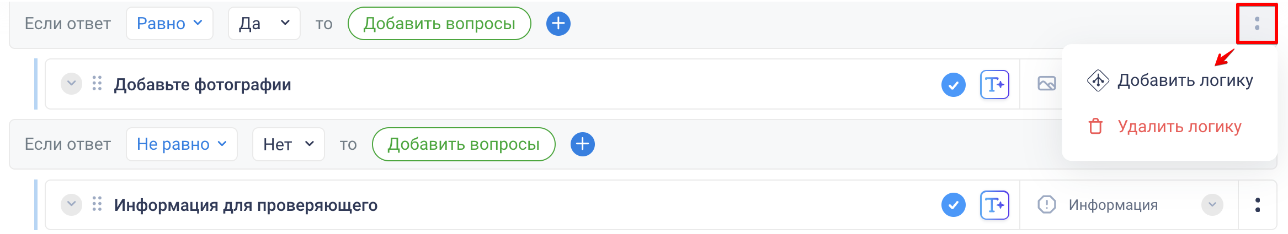Open the "Да" answer value dropdown
The height and width of the screenshot is (234, 1288).
264,24
